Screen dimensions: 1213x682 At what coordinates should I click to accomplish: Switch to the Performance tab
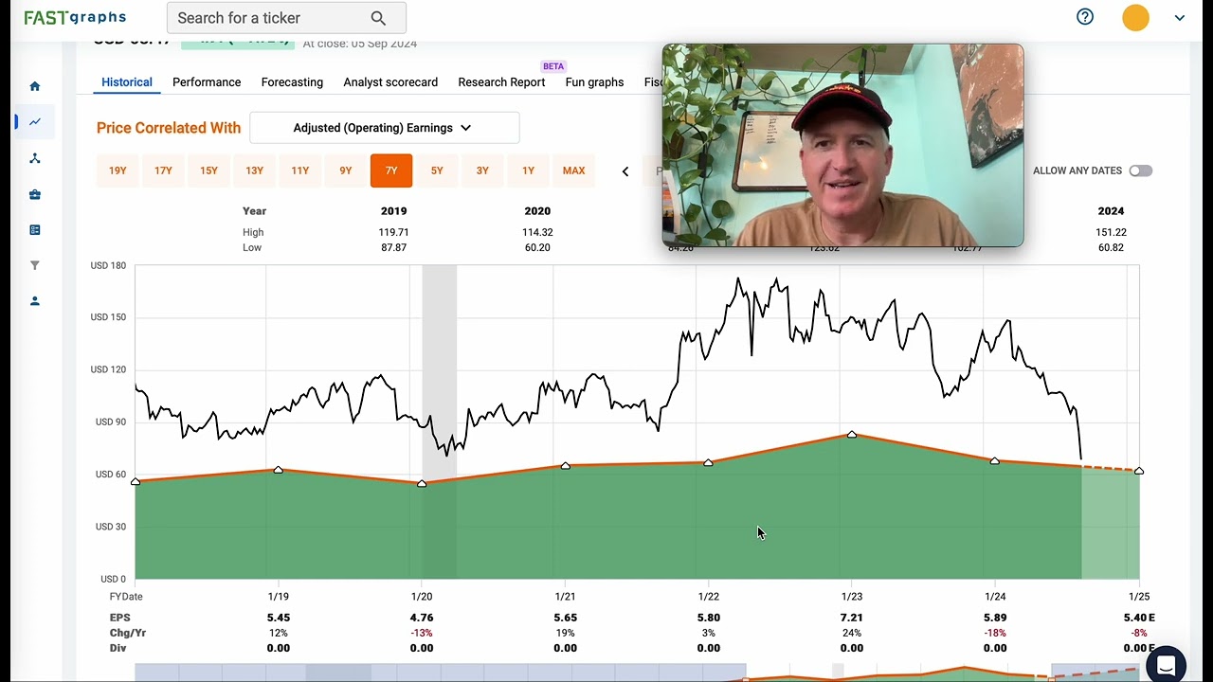click(x=207, y=82)
